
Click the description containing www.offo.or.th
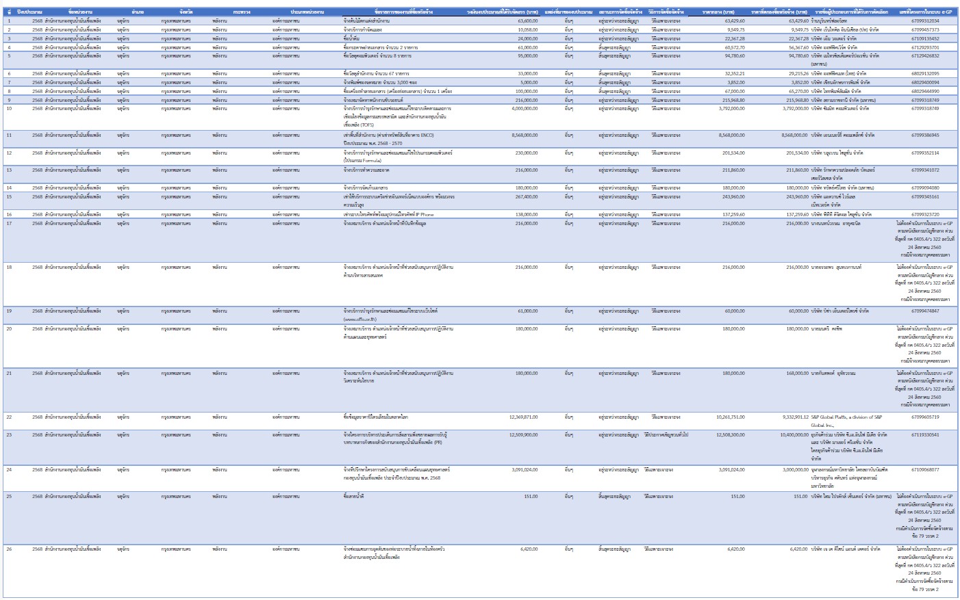click(x=390, y=315)
